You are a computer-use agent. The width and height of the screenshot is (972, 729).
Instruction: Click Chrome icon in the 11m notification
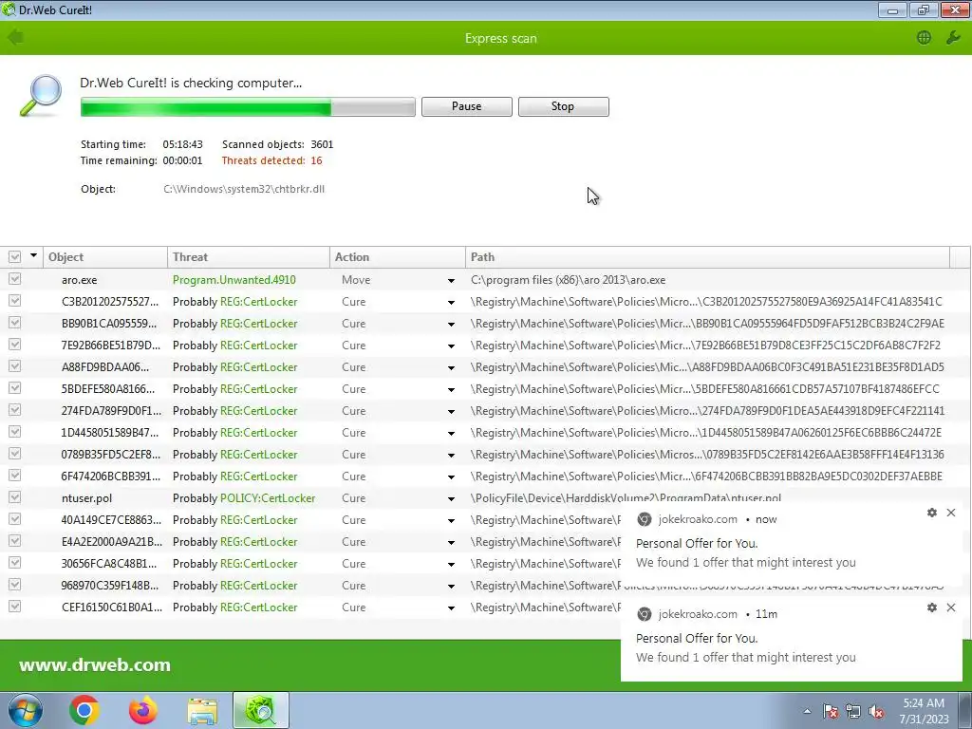coord(645,614)
